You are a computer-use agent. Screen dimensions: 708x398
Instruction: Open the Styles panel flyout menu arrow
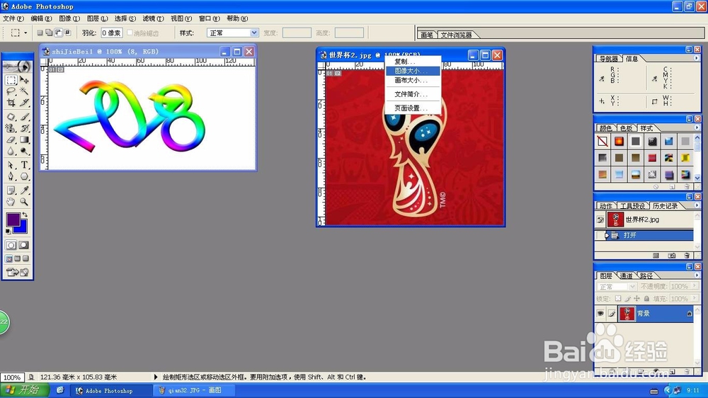pos(696,128)
